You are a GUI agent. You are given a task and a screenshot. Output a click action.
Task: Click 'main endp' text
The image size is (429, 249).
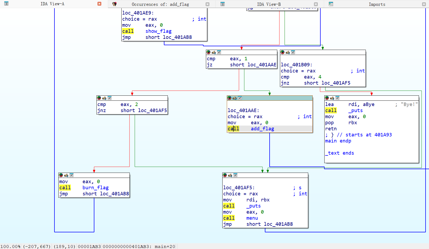(338, 141)
